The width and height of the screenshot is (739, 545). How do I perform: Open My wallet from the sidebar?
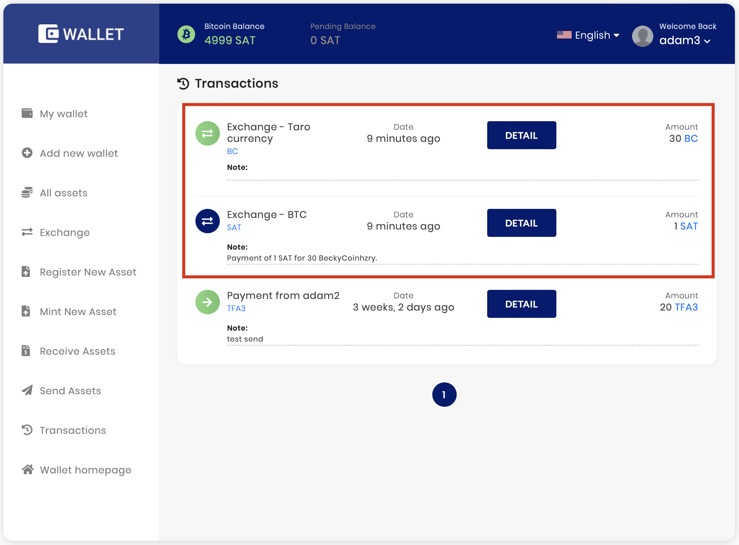point(63,114)
